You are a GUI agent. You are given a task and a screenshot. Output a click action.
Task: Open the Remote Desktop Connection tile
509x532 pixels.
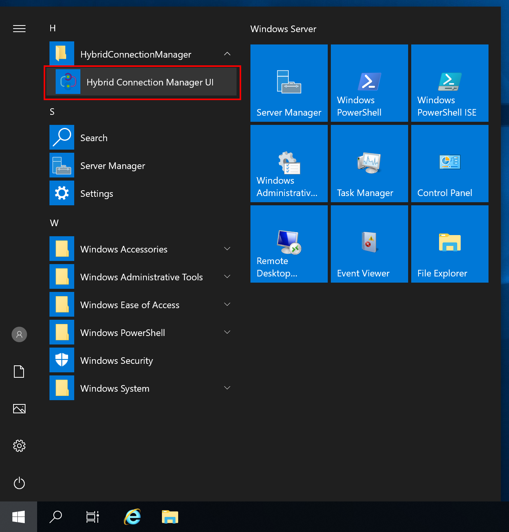(289, 244)
